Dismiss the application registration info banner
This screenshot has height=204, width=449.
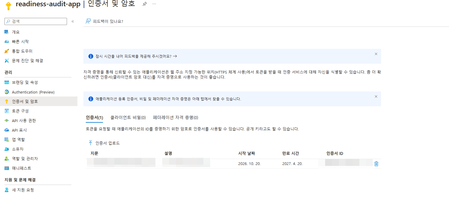(376, 96)
